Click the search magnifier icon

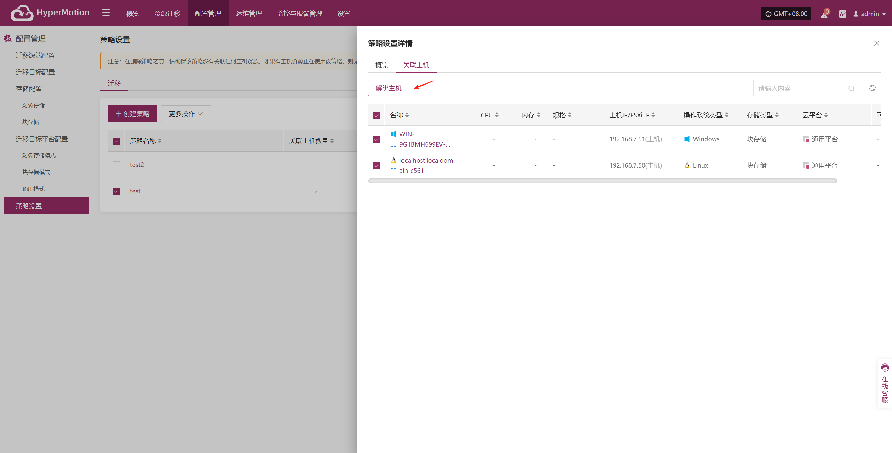(x=851, y=89)
